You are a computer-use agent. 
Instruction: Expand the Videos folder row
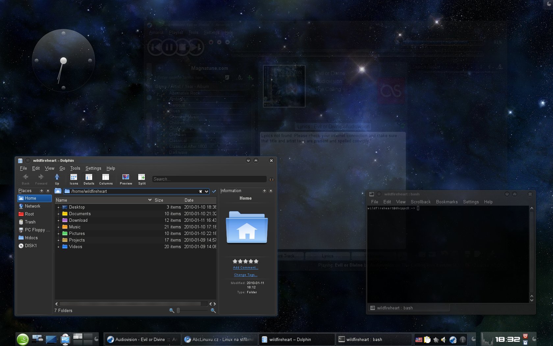click(58, 247)
